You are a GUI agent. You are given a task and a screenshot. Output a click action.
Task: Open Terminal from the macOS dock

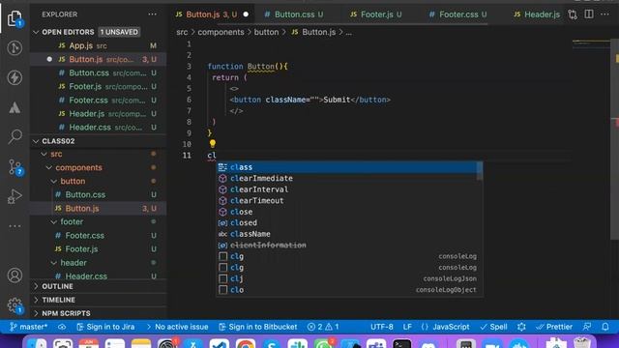401,343
